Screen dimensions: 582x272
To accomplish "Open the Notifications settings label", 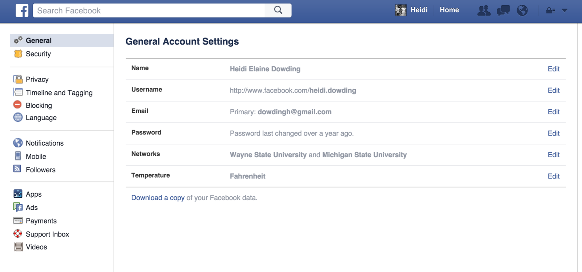I will coord(45,143).
